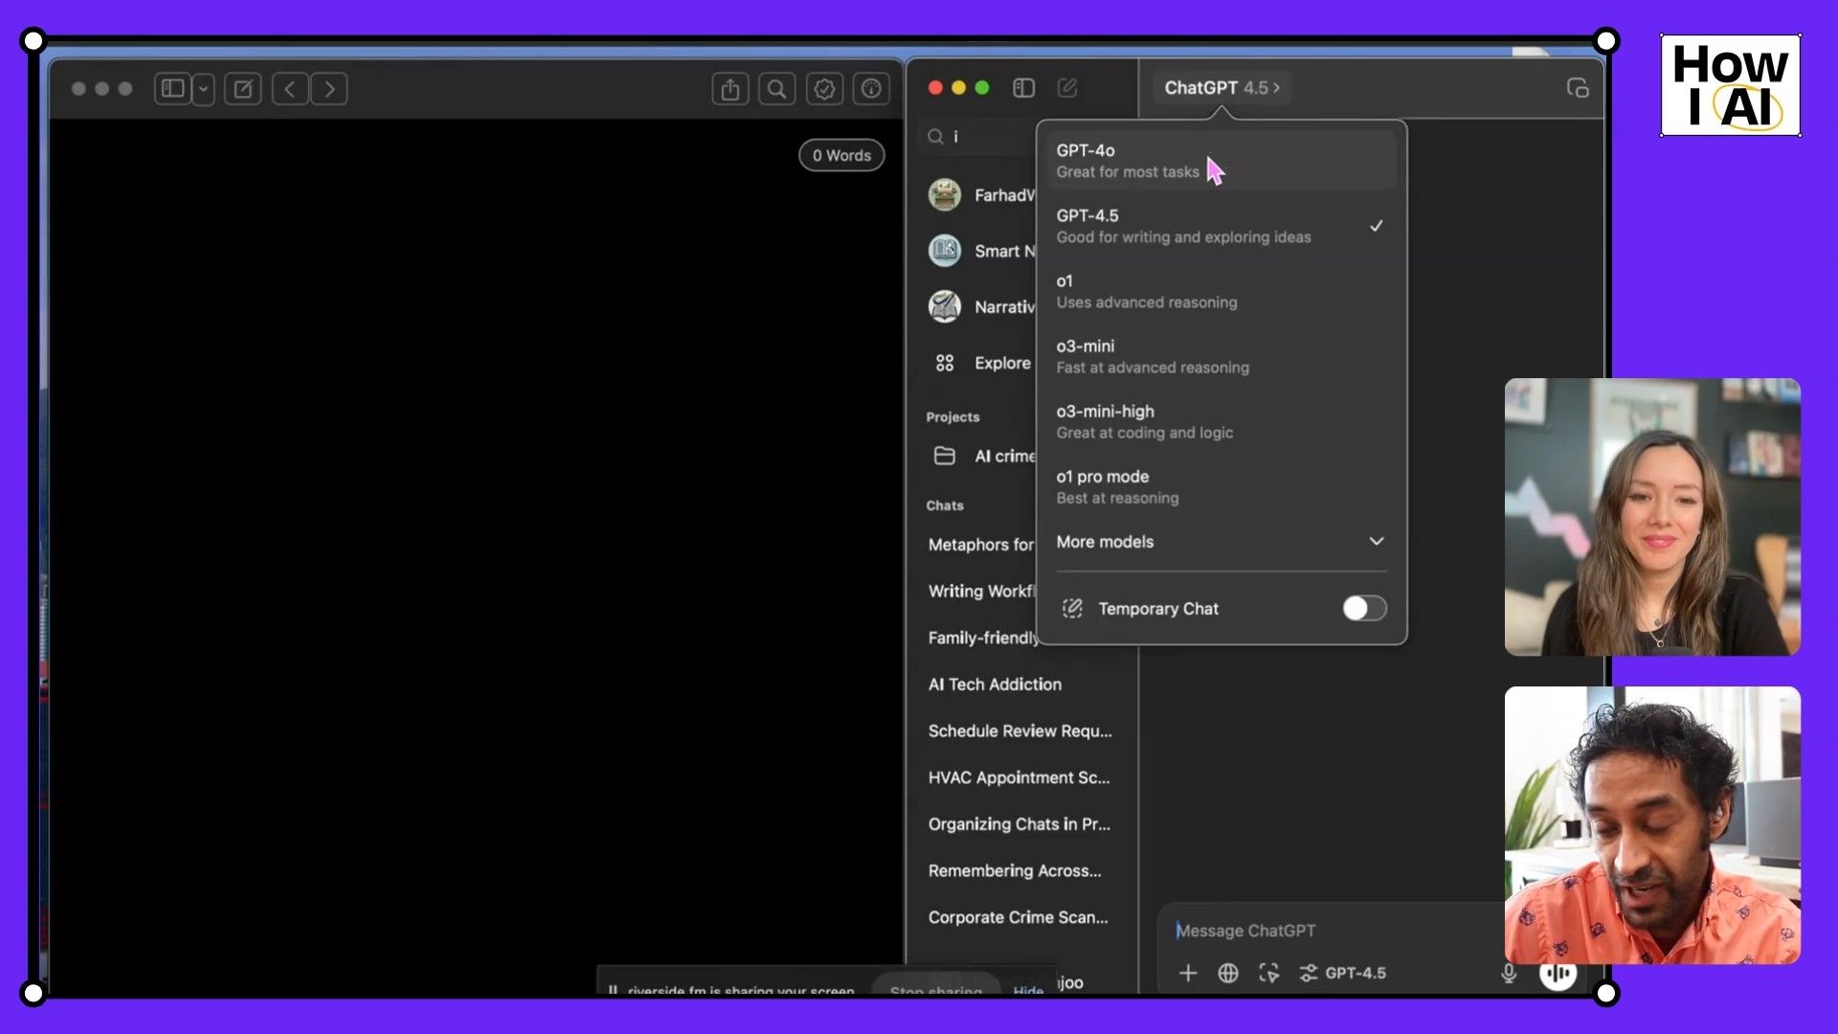
Task: Choose the o3-mini model
Action: coord(1222,356)
